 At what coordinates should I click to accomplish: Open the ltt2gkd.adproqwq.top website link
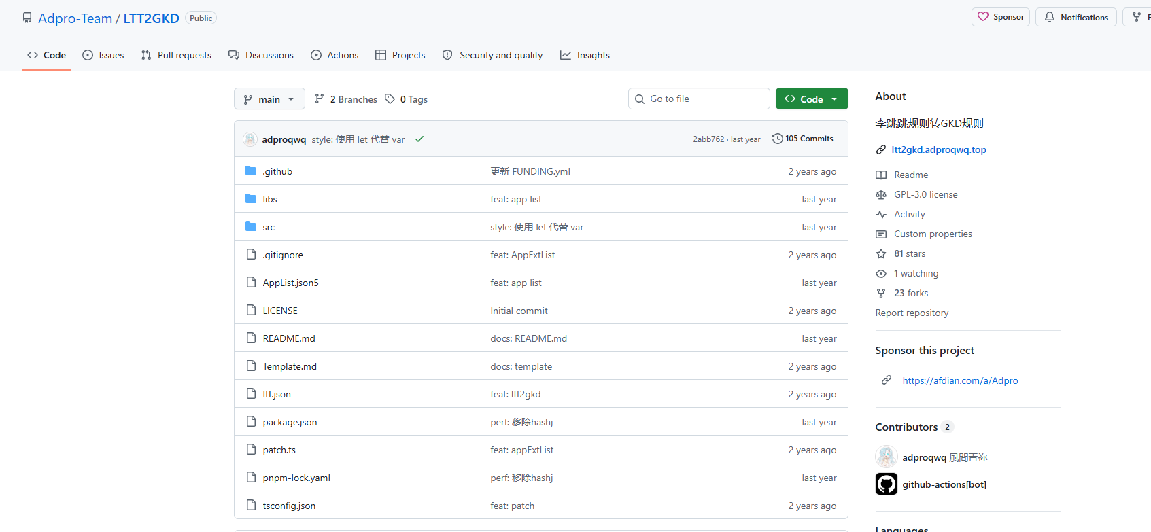938,149
